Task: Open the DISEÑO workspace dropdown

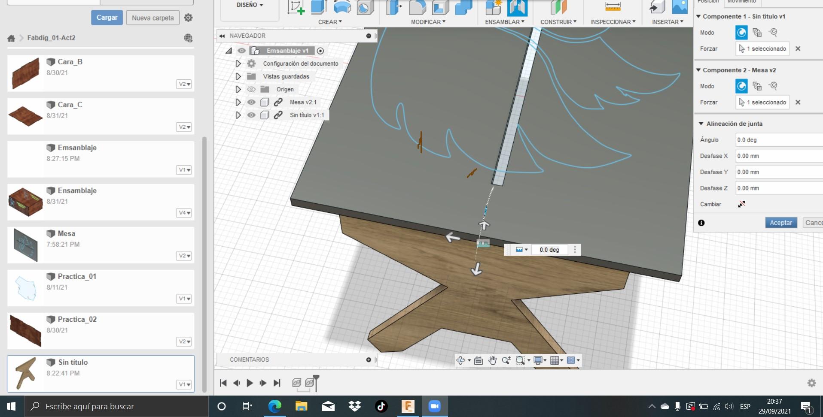Action: click(x=250, y=5)
